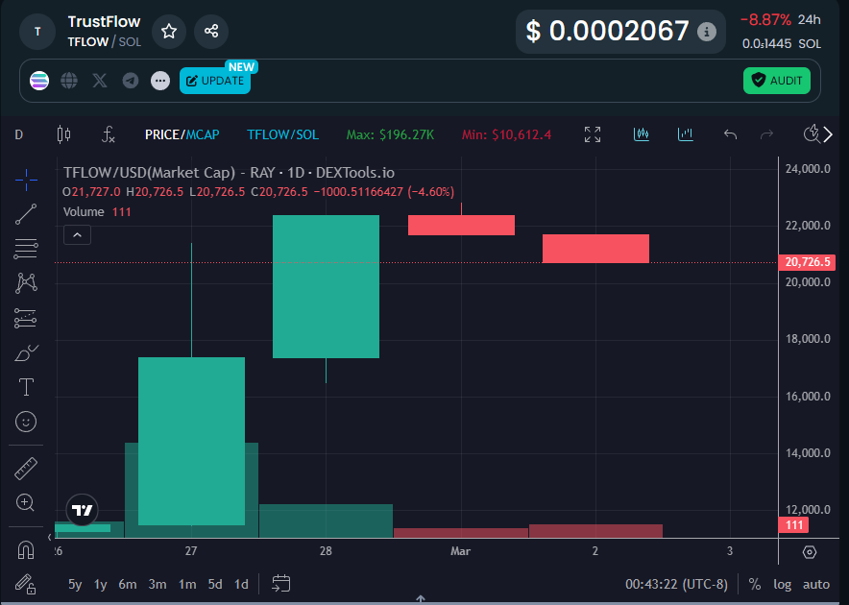The height and width of the screenshot is (605, 849).
Task: Select the XABCD pattern tool
Action: coord(26,283)
